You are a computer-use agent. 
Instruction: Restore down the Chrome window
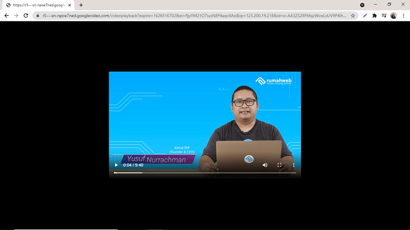pos(389,5)
